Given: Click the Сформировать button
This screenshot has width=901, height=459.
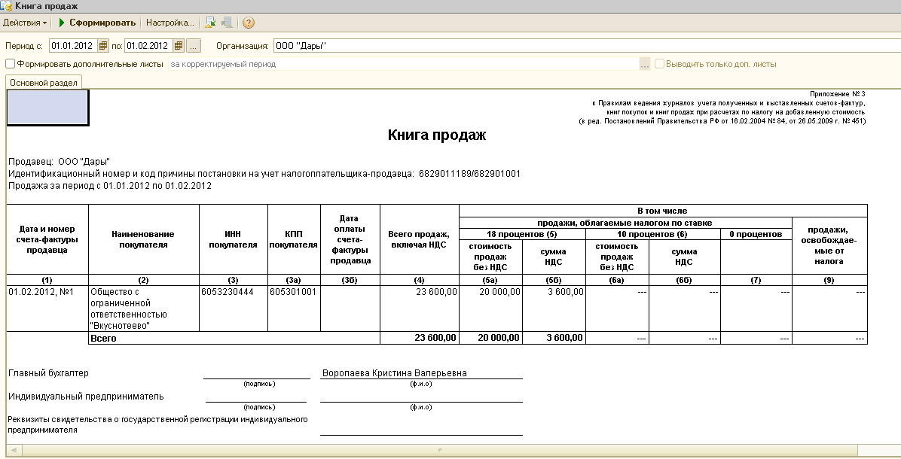Looking at the screenshot, I should click(x=96, y=23).
